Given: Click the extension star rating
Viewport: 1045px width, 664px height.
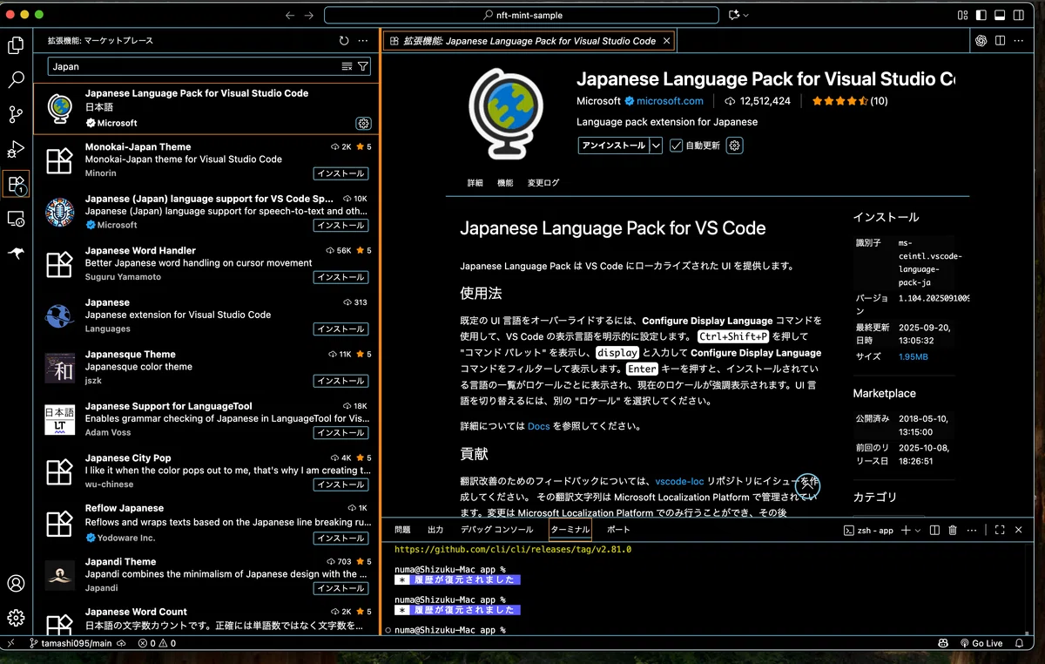Looking at the screenshot, I should pos(850,101).
